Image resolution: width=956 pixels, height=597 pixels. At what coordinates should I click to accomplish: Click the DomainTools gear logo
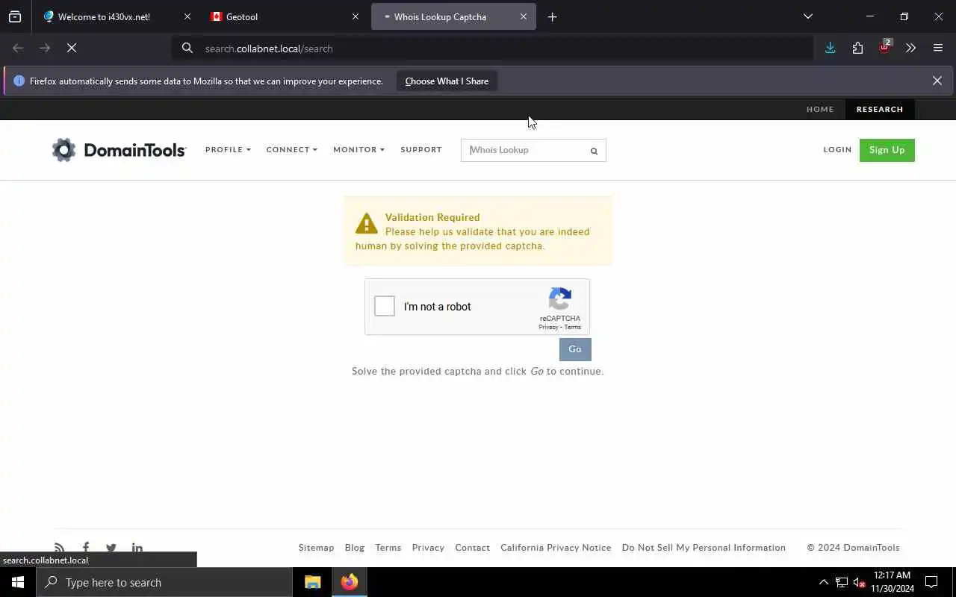[x=63, y=150]
